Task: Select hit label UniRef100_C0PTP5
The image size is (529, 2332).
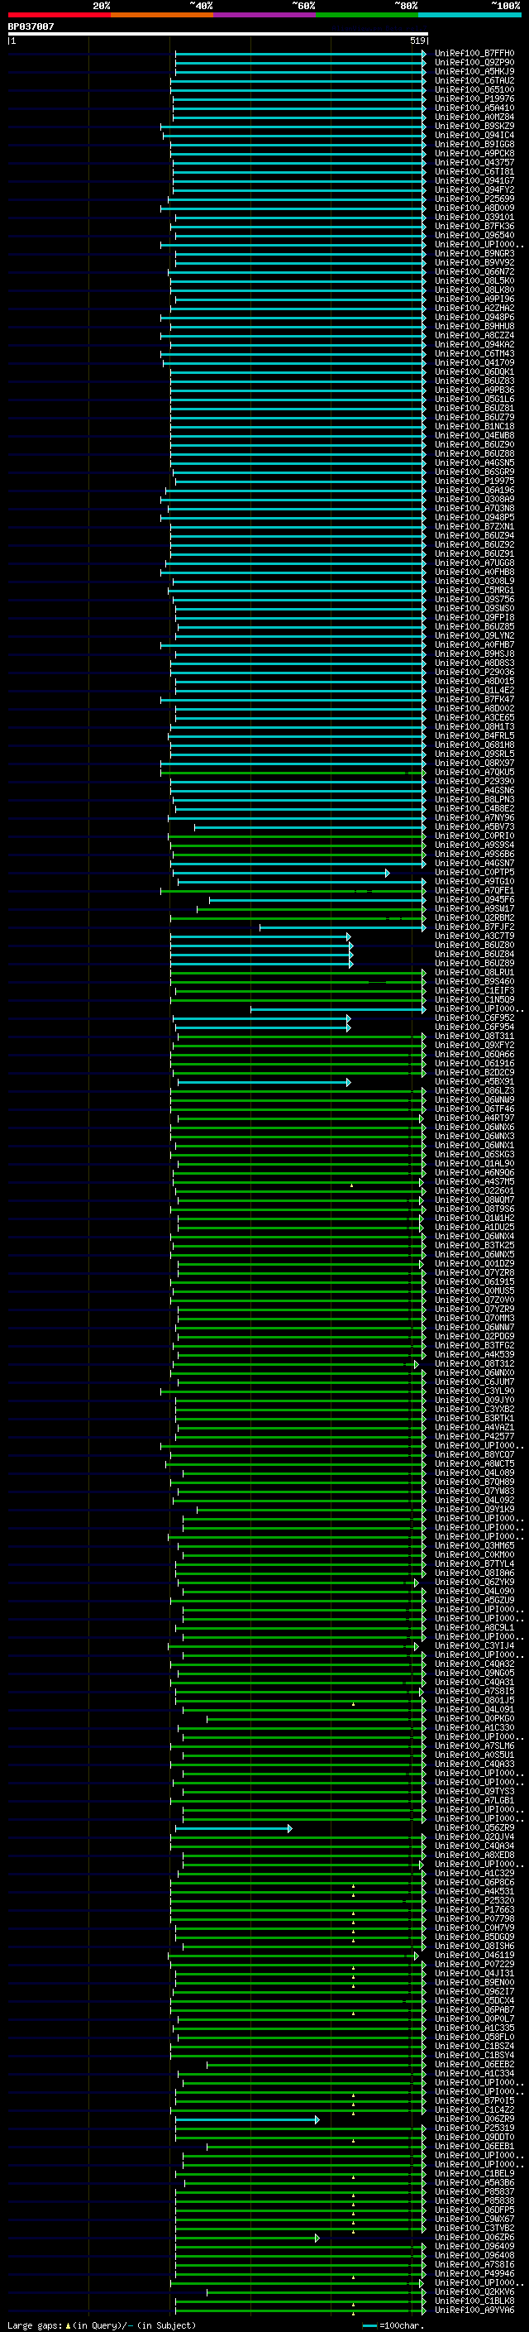Action: [474, 873]
